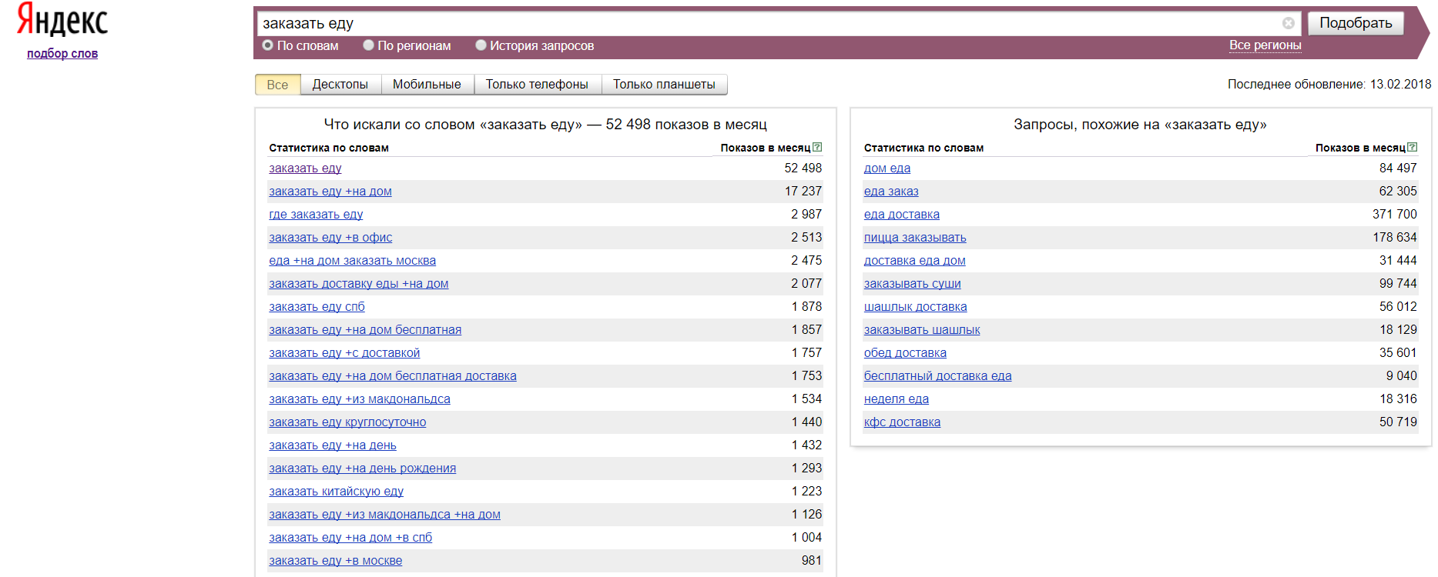Open the 'дом еда' similar query link
The width and height of the screenshot is (1438, 577).
[x=887, y=168]
